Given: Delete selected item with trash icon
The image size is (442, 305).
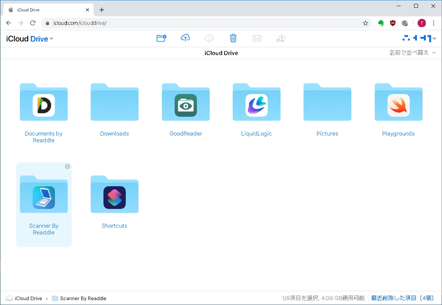Looking at the screenshot, I should 233,38.
